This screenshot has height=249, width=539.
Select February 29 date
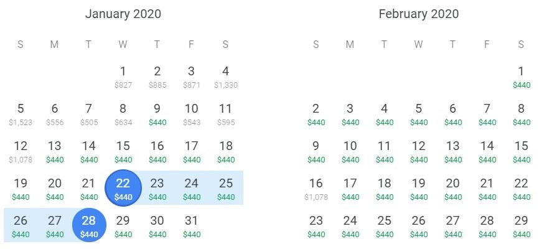521,225
